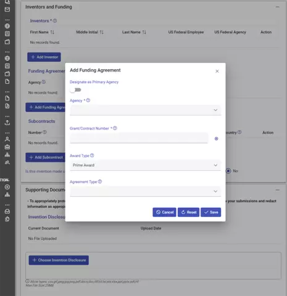Click the Subcontracts section heading
The height and width of the screenshot is (296, 287).
[41, 121]
